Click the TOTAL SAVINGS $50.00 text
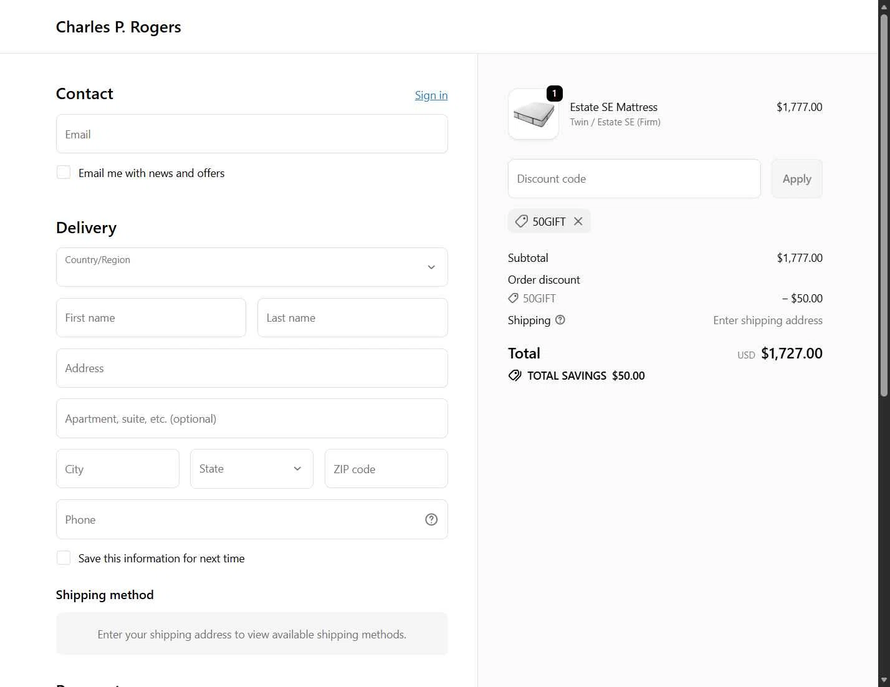This screenshot has height=687, width=890. [586, 375]
